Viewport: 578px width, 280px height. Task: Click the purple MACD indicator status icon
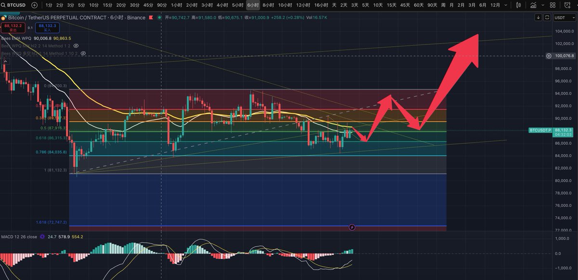coord(42,237)
